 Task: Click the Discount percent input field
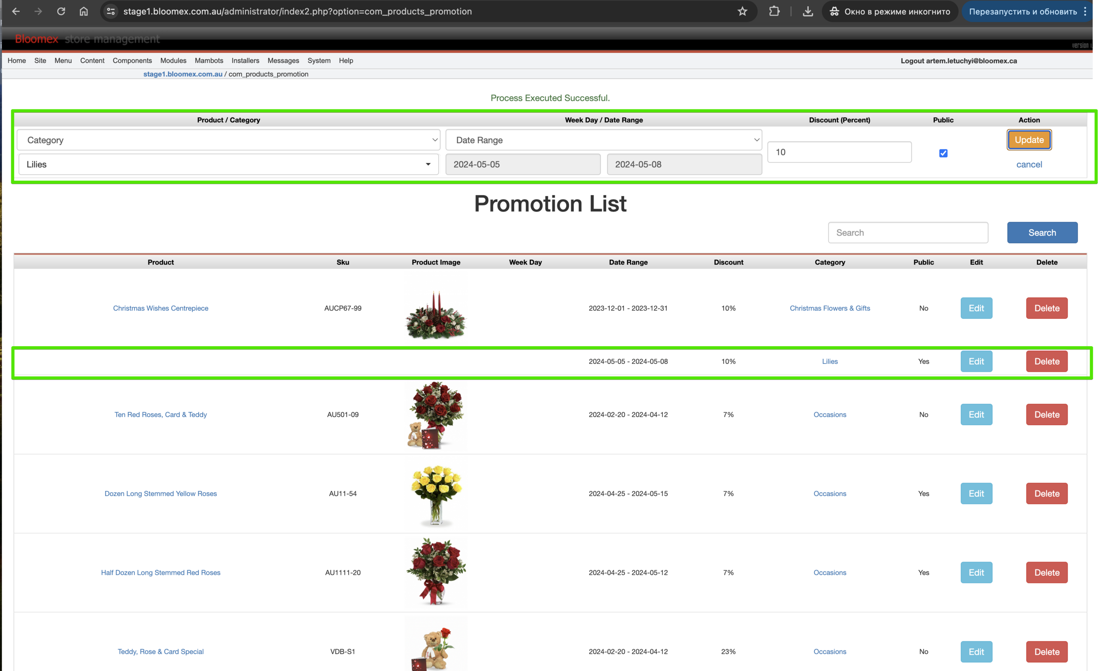pos(839,152)
